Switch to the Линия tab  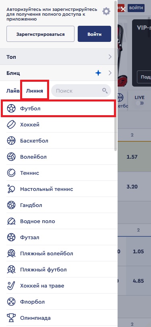(35, 91)
